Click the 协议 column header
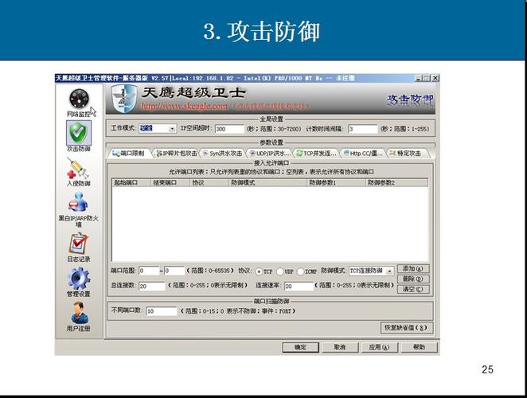 [x=209, y=182]
